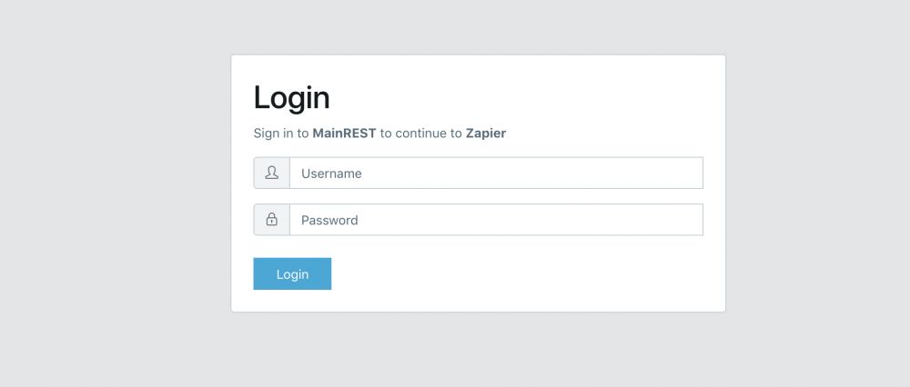Focus the Username input field

point(496,173)
